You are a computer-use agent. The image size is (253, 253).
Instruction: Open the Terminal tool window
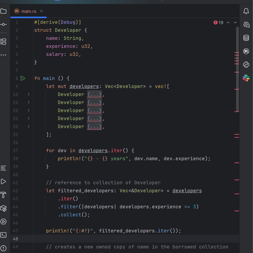[x=3, y=235]
